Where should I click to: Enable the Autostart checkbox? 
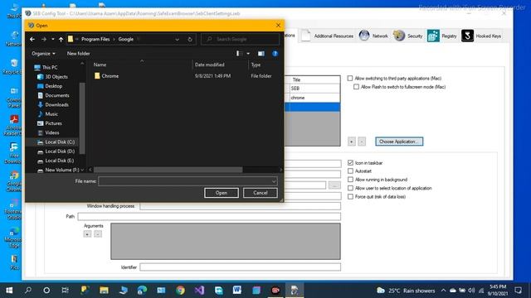[350, 171]
